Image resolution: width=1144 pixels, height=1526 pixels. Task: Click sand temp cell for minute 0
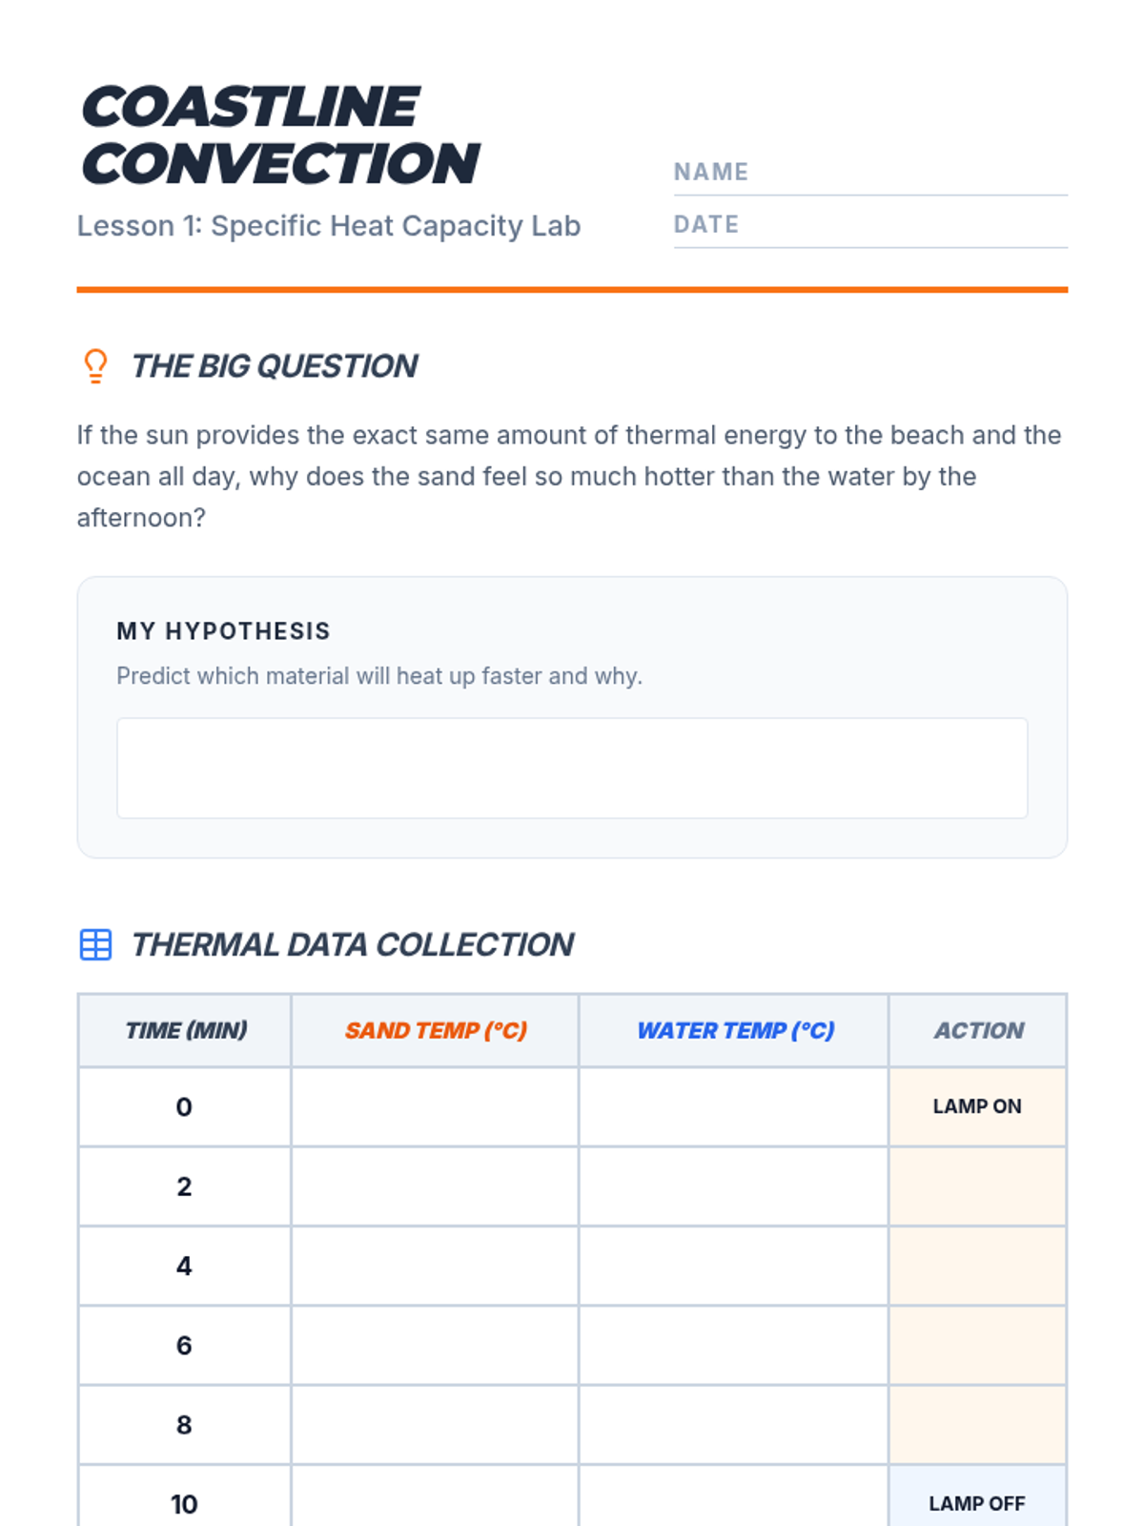(435, 1106)
